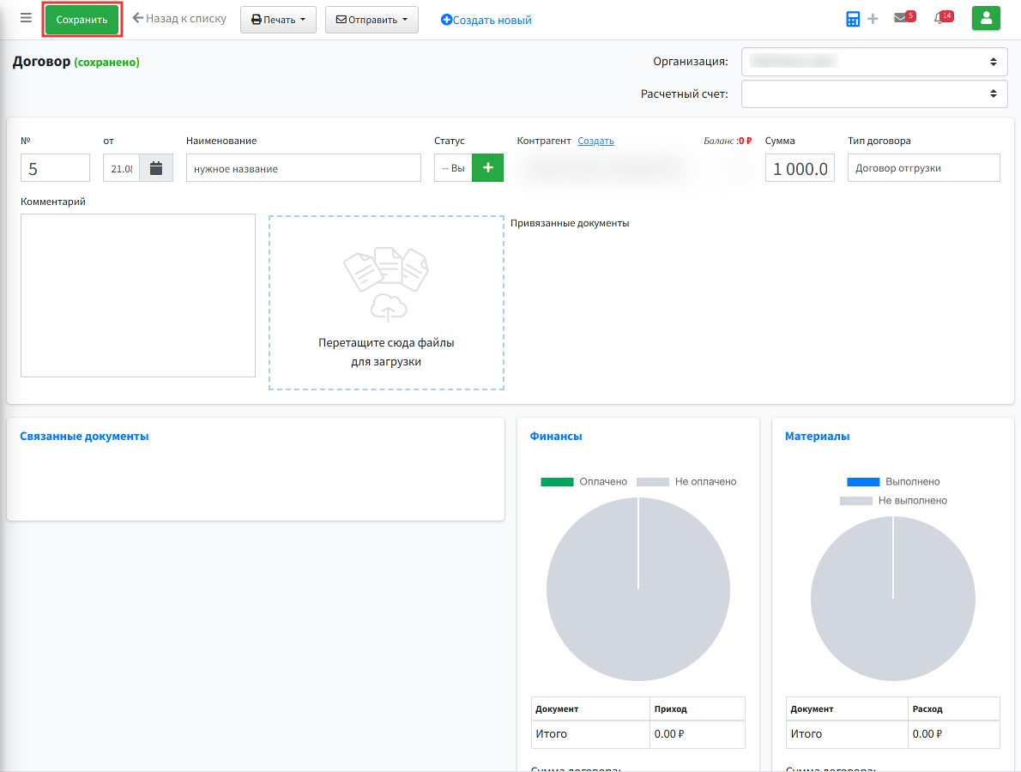The height and width of the screenshot is (772, 1021).
Task: Focus the date field starting with 21.0
Action: (x=121, y=168)
